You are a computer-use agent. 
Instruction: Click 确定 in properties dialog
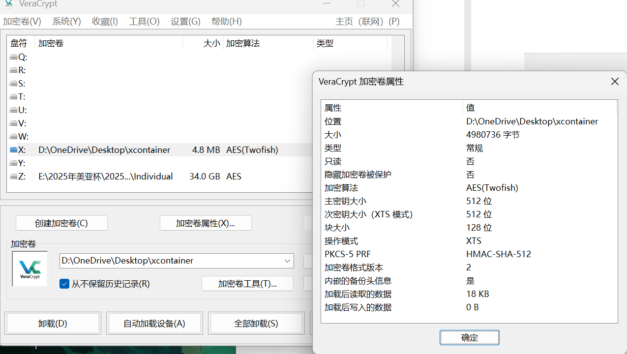pyautogui.click(x=470, y=338)
